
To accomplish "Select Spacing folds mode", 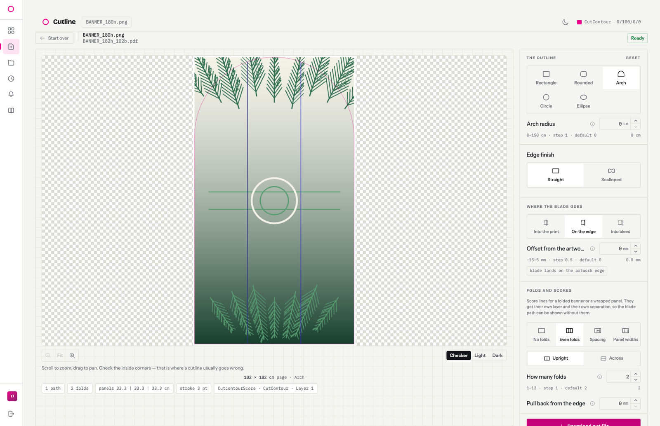I will (597, 335).
